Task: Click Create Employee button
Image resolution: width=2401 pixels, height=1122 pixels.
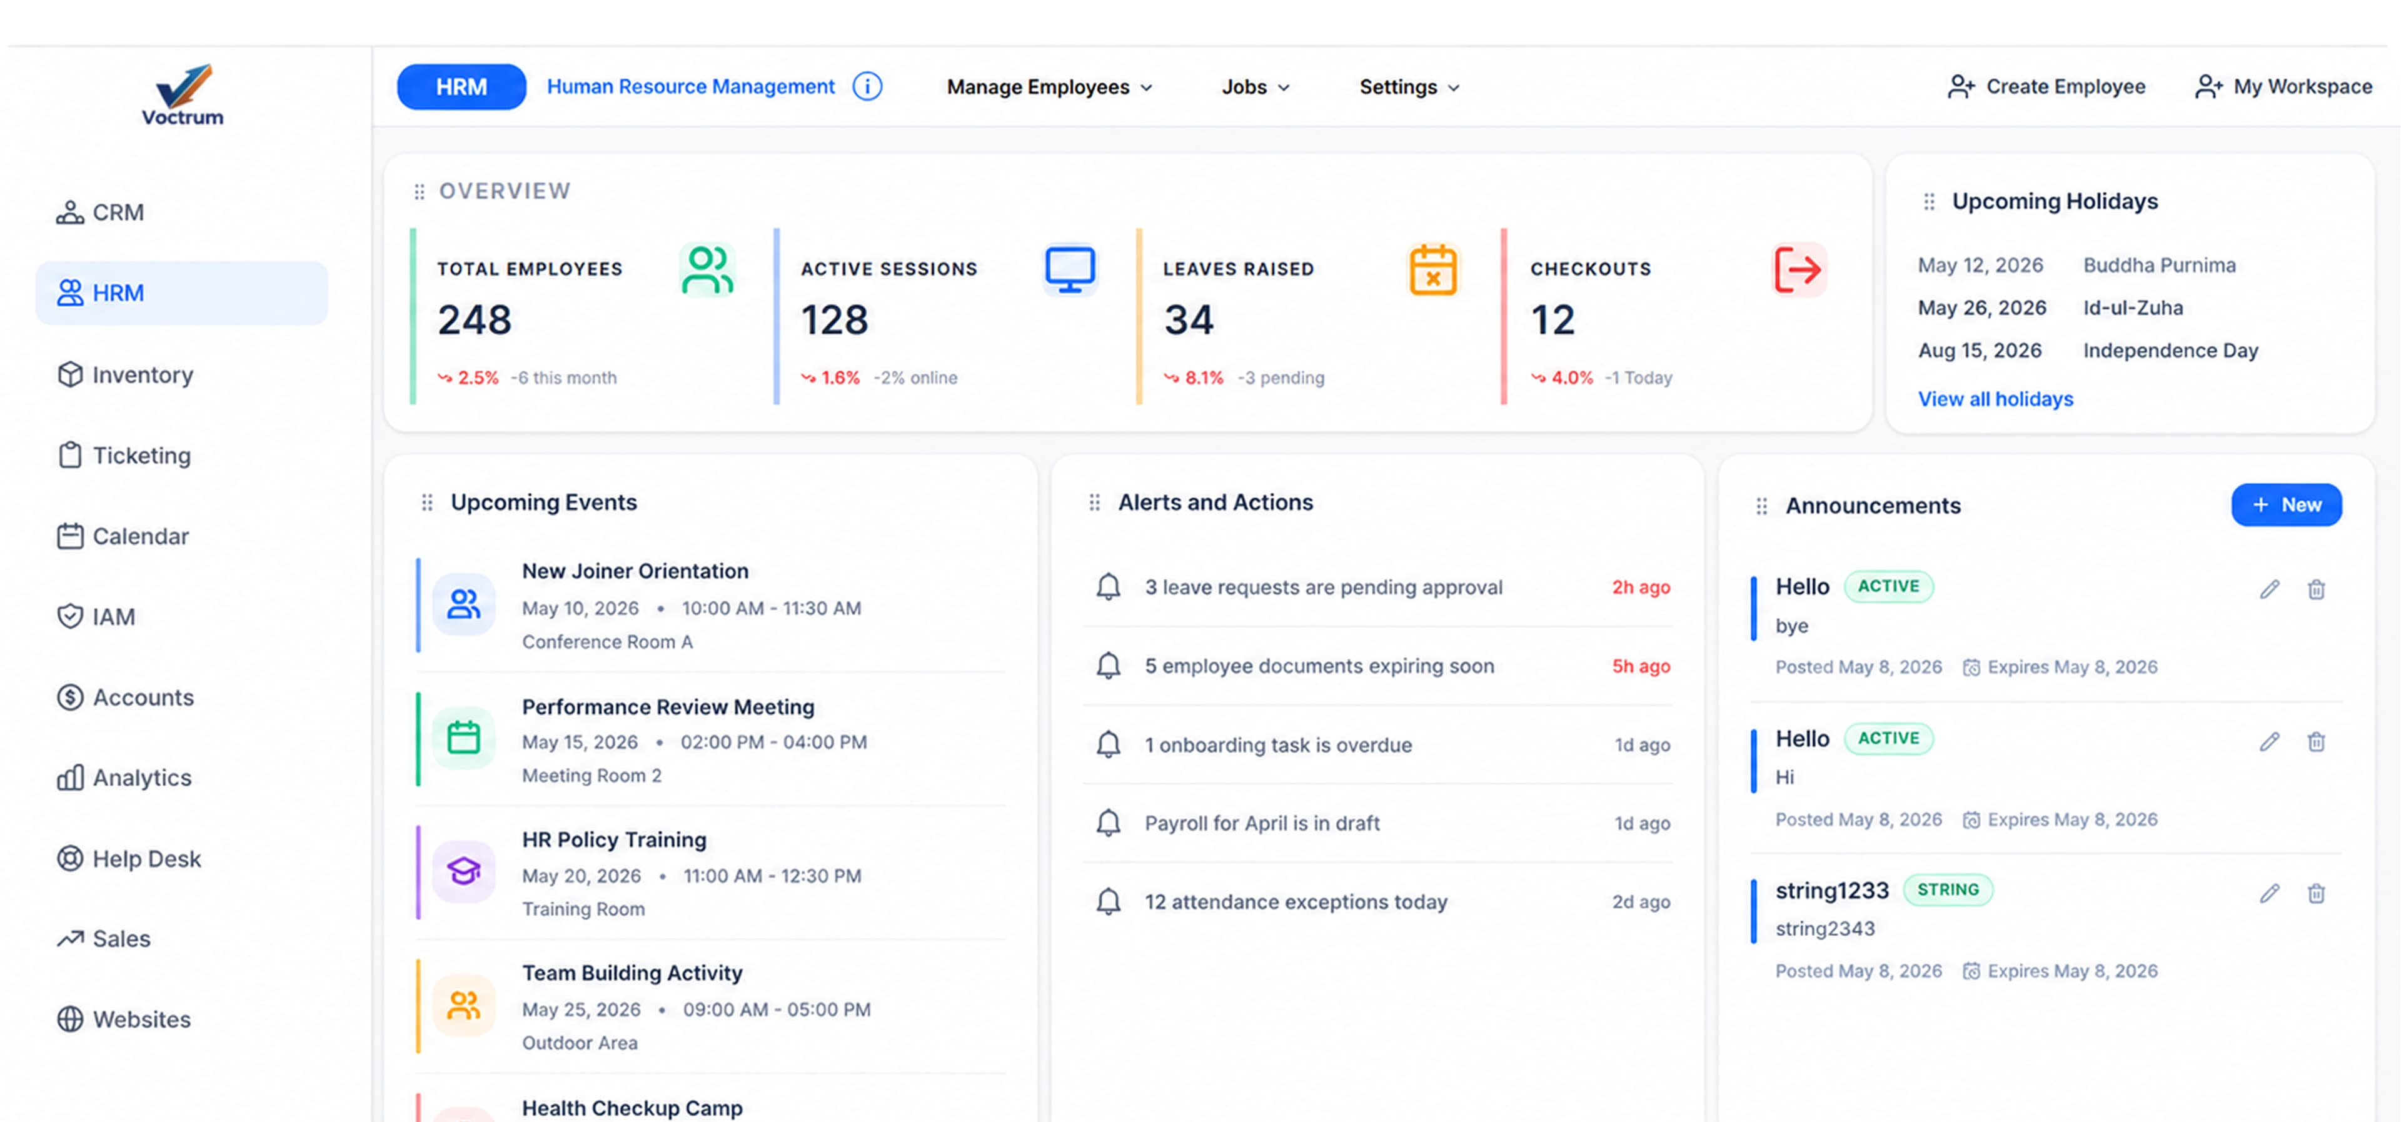Action: coord(2047,87)
